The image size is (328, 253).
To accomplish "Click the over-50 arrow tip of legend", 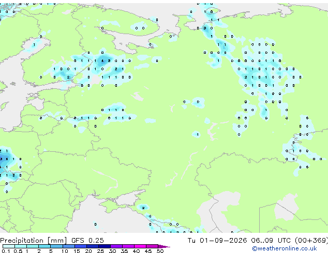I will point(164,246).
